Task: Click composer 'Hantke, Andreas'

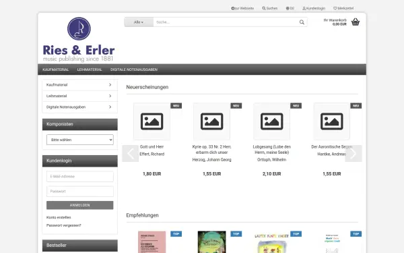Action: coord(331,154)
